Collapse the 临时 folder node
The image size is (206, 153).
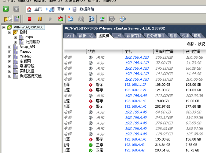[9, 32]
